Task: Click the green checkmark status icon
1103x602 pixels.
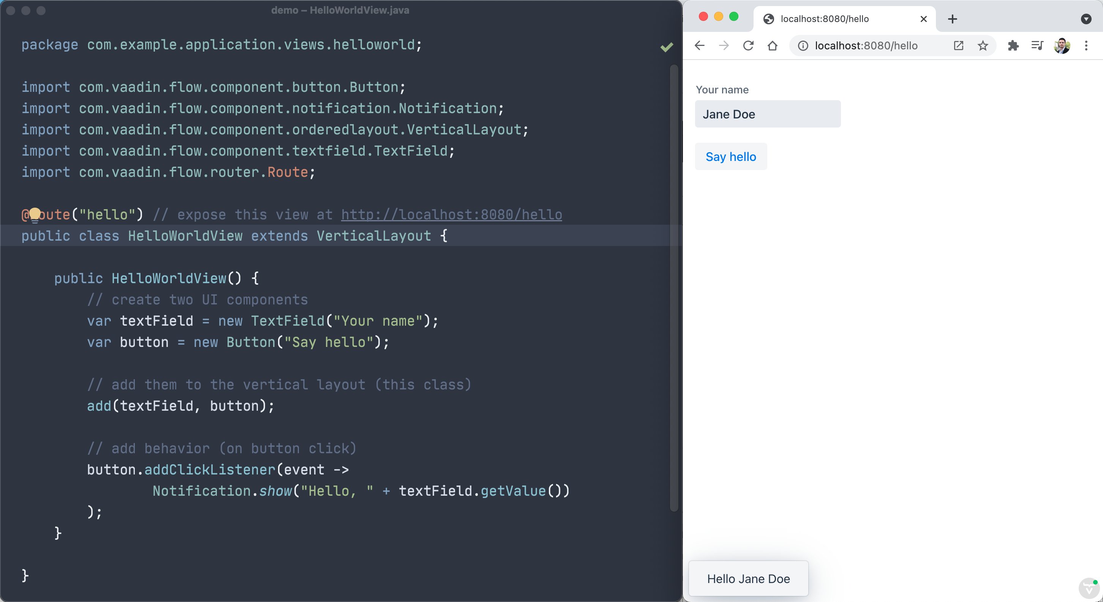Action: coord(666,47)
